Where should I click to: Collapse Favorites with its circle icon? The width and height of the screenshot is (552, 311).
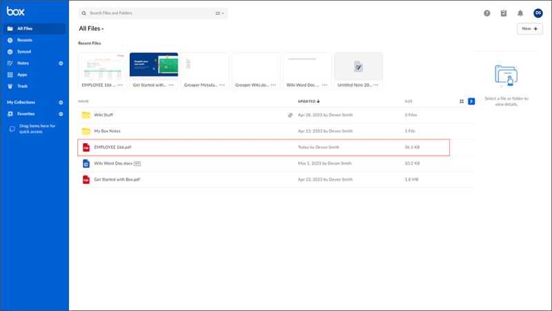61,114
